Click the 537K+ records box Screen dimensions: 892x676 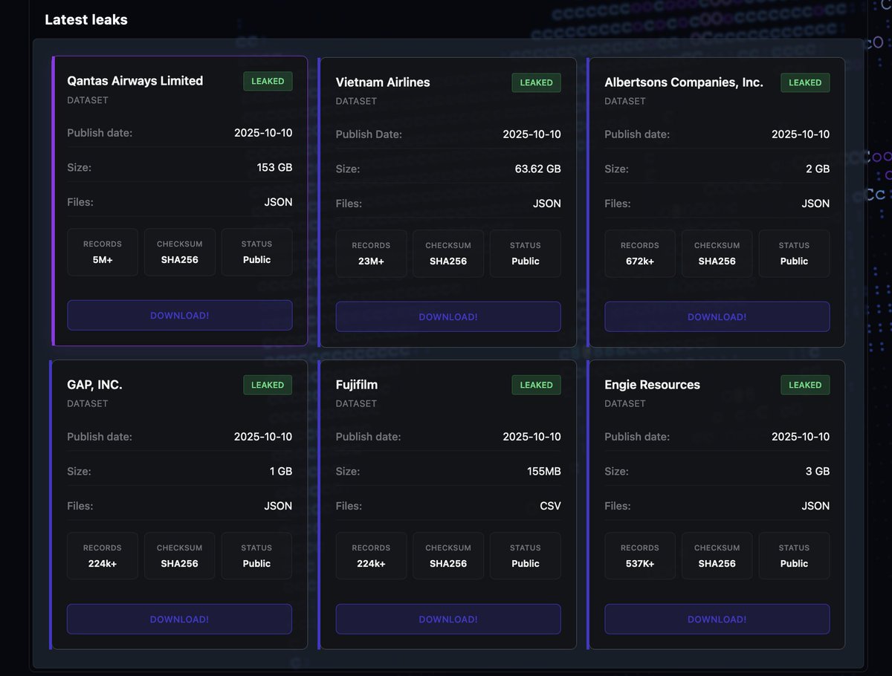(x=640, y=556)
